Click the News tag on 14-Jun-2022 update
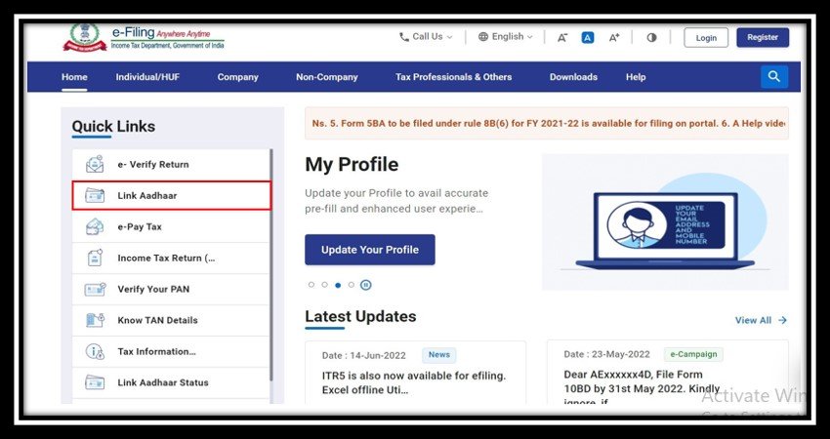 pyautogui.click(x=438, y=355)
